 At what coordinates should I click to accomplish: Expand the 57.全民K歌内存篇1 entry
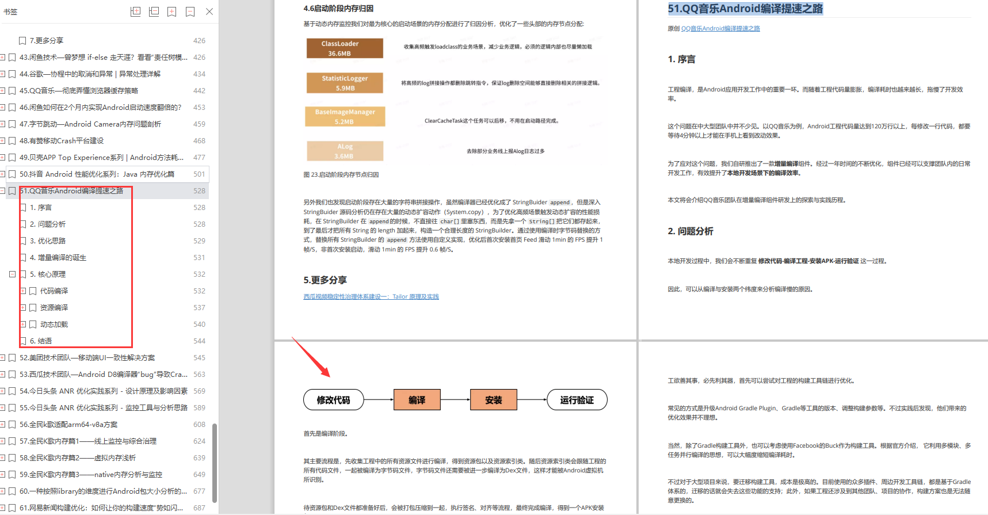click(2, 441)
